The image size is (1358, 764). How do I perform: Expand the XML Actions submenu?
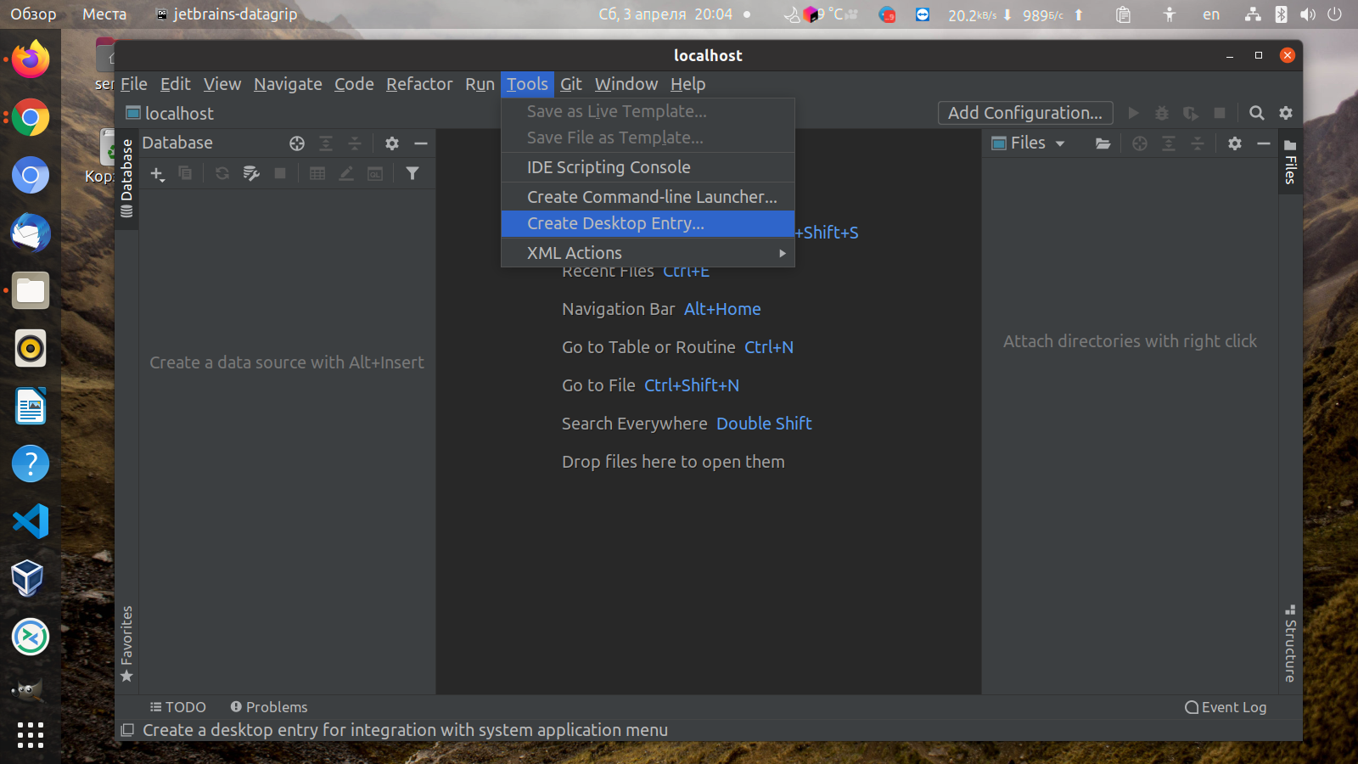coord(648,253)
